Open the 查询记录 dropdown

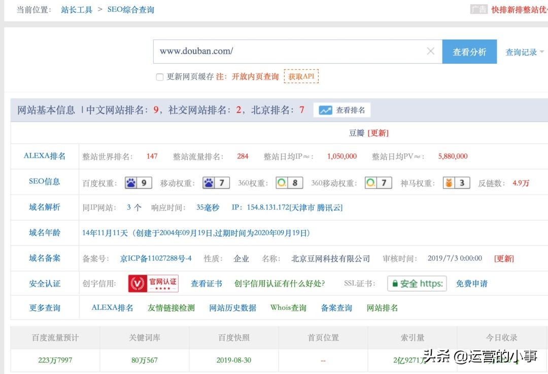[521, 51]
